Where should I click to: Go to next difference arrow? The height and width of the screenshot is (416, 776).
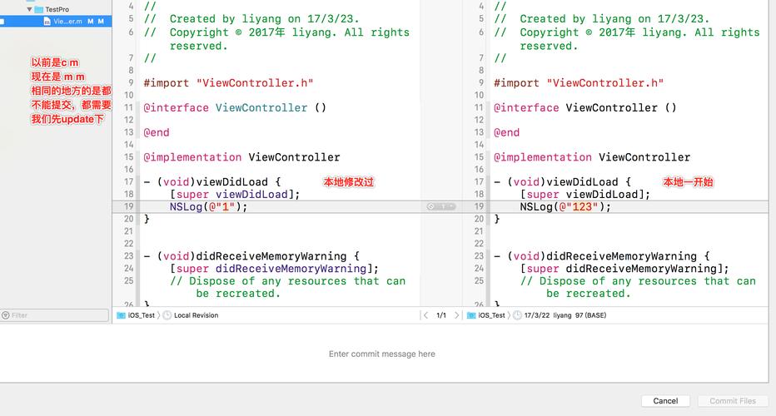click(456, 315)
